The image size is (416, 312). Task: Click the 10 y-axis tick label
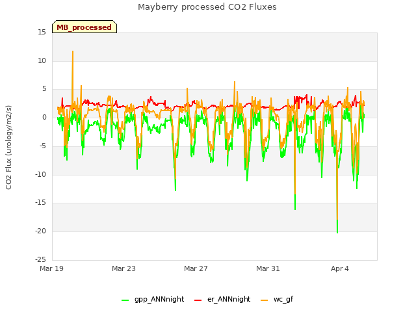pos(42,60)
